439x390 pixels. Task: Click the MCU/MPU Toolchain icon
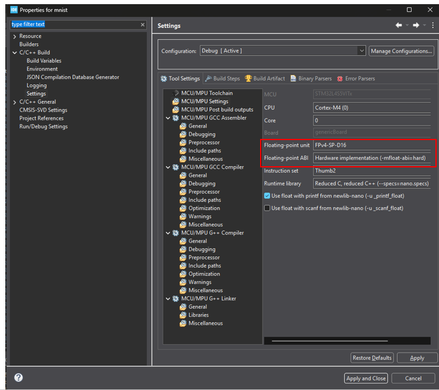pos(175,93)
